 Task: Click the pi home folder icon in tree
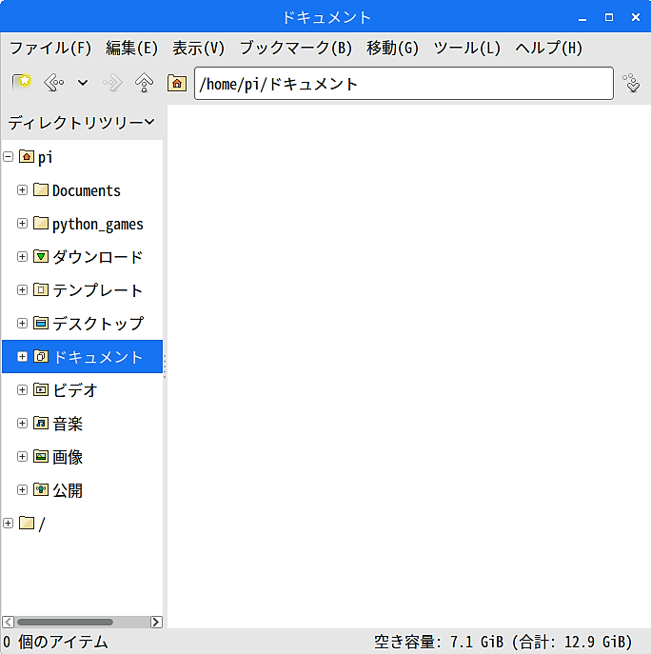27,156
